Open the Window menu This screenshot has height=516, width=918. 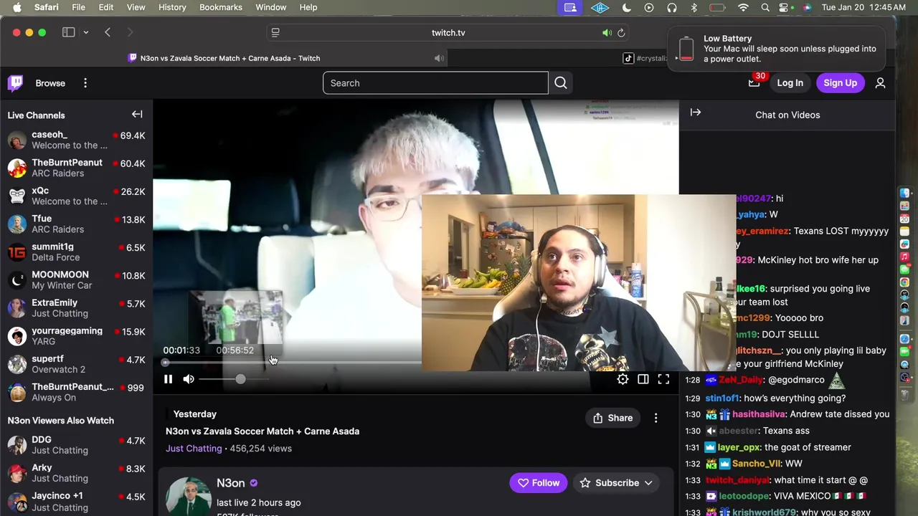coord(270,7)
